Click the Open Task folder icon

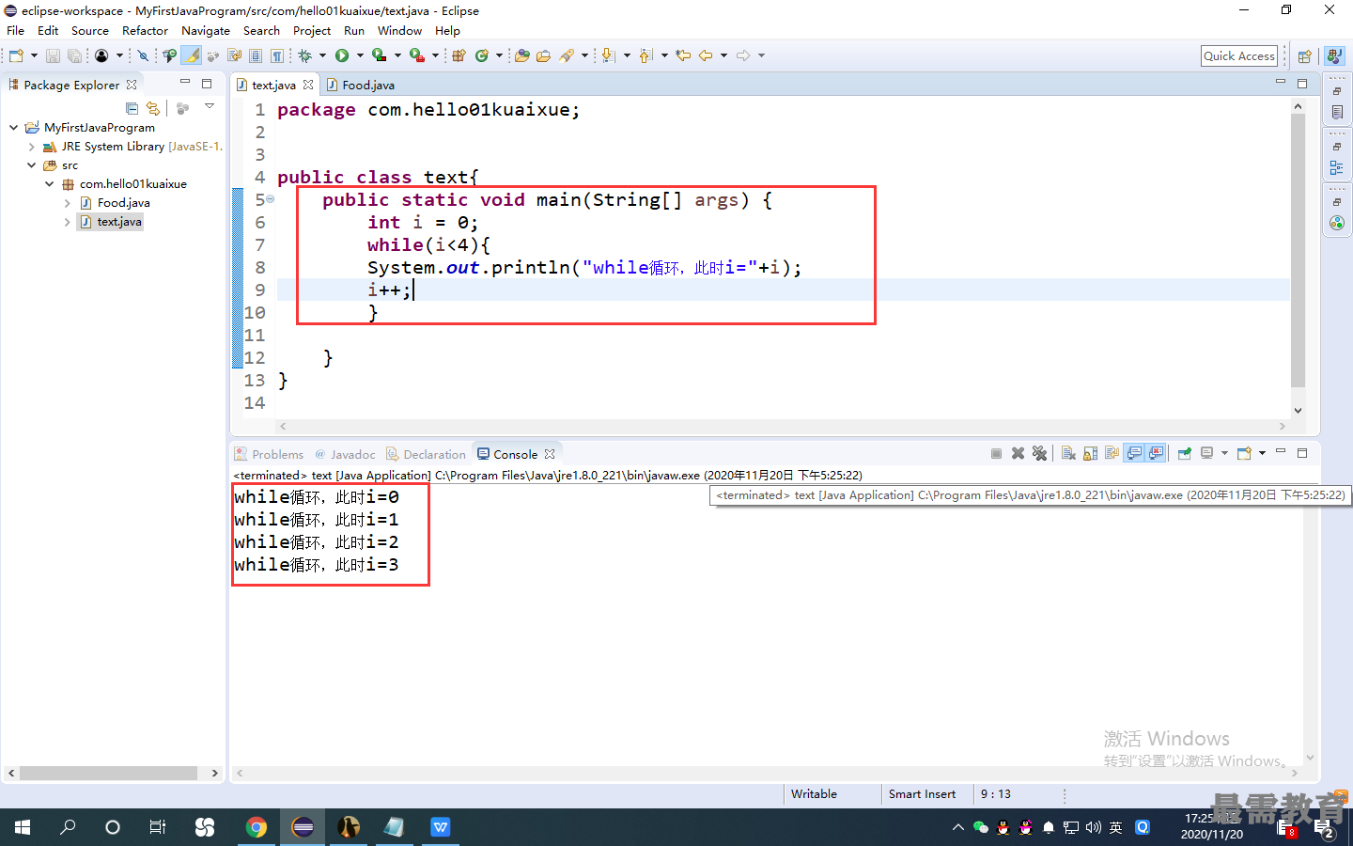[x=543, y=55]
